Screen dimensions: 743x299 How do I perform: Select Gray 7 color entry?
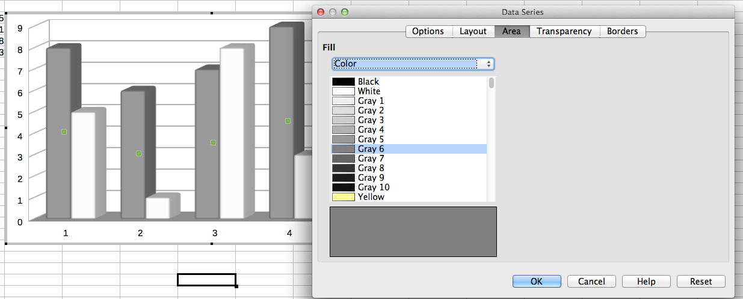point(409,159)
